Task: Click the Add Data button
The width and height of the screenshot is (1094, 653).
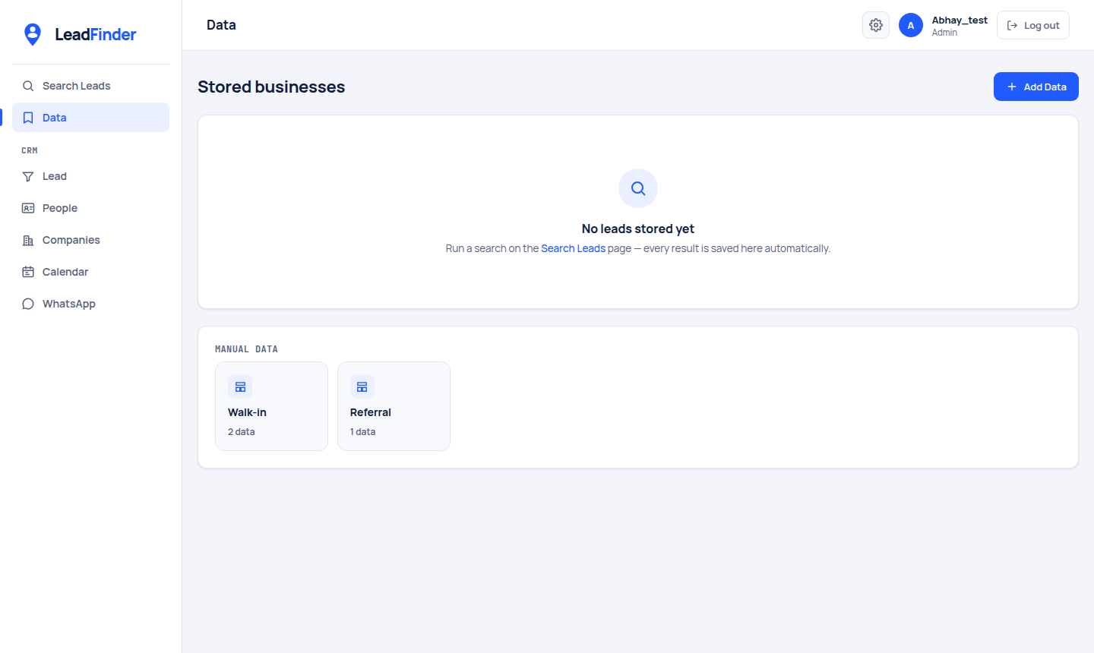Action: (1036, 87)
